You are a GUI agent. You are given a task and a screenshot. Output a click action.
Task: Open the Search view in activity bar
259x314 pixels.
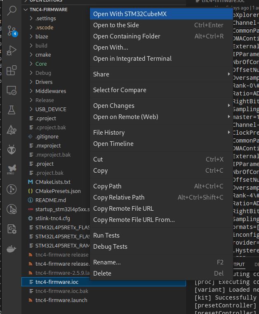(12, 10)
